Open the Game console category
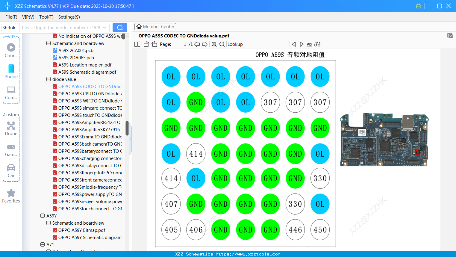 [11, 150]
